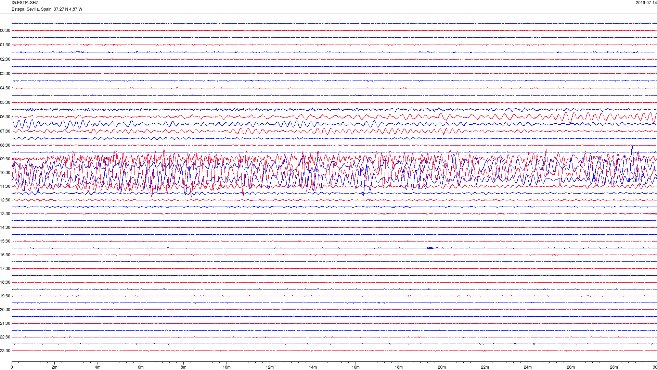Click the 22m axis tick label

tap(485, 367)
